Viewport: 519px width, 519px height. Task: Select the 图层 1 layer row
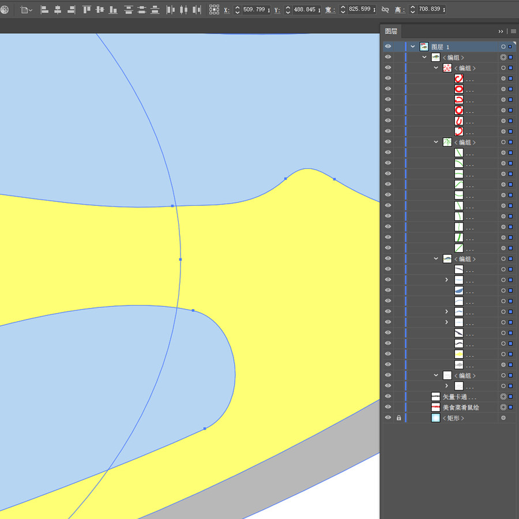click(x=449, y=47)
